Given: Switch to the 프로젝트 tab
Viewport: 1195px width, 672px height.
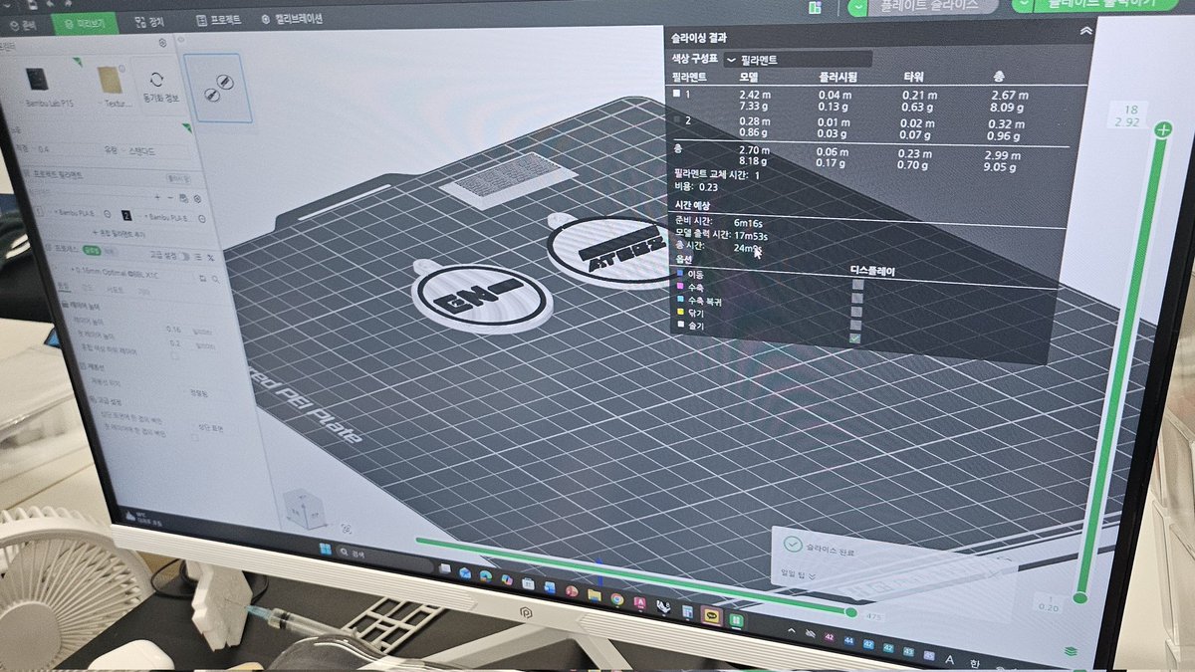Looking at the screenshot, I should [x=218, y=19].
